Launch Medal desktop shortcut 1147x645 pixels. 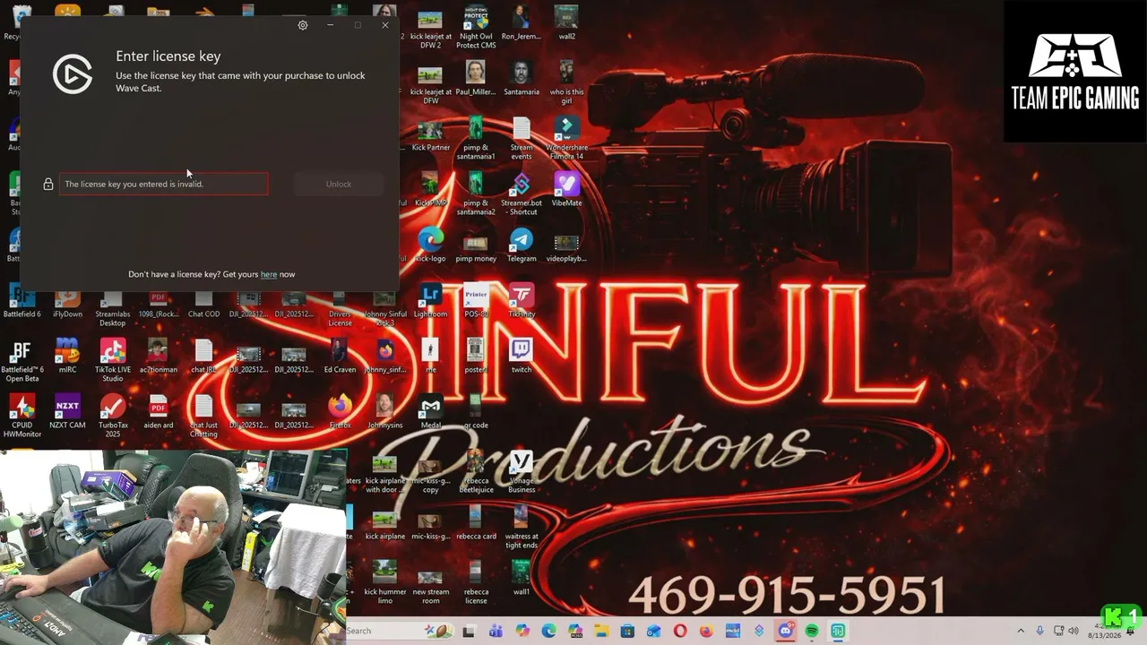click(x=431, y=412)
